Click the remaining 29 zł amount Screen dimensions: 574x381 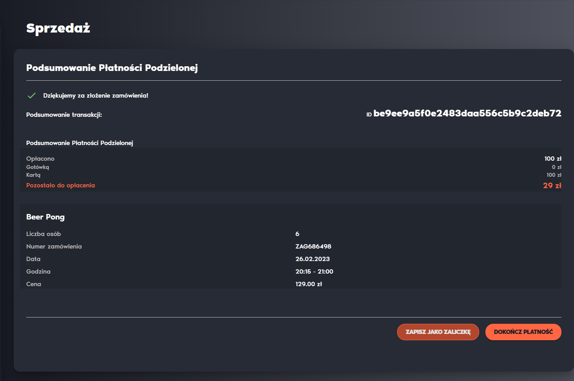pyautogui.click(x=552, y=186)
